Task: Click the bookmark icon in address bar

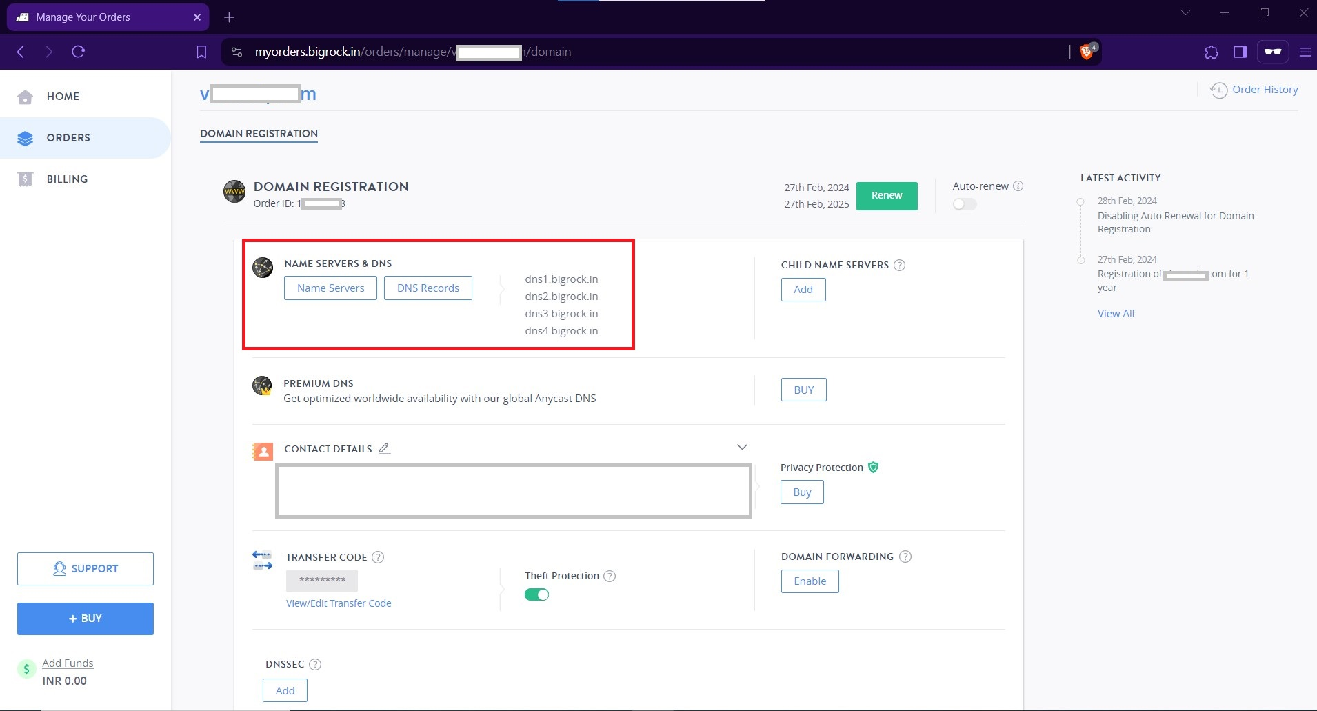Action: click(x=201, y=52)
